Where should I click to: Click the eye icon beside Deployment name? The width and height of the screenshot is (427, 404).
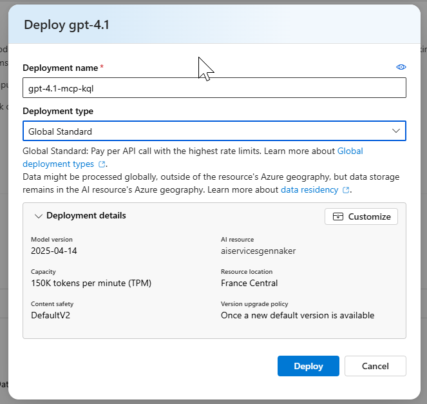(401, 67)
